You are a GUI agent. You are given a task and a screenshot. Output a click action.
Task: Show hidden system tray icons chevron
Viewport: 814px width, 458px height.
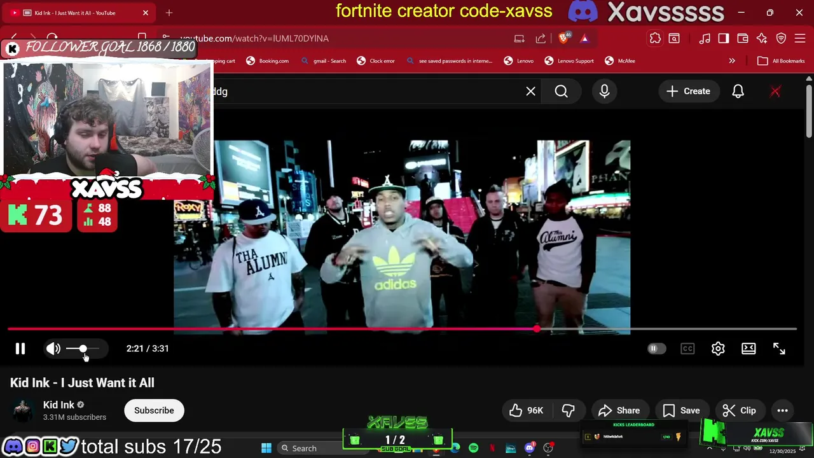(709, 448)
